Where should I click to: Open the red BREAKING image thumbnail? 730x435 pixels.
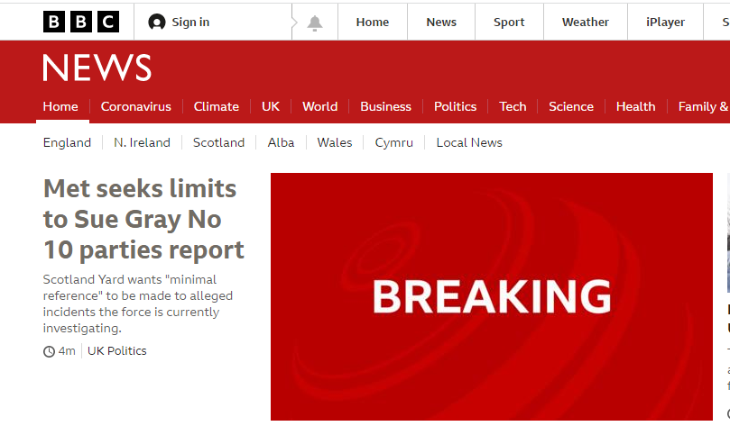point(491,296)
